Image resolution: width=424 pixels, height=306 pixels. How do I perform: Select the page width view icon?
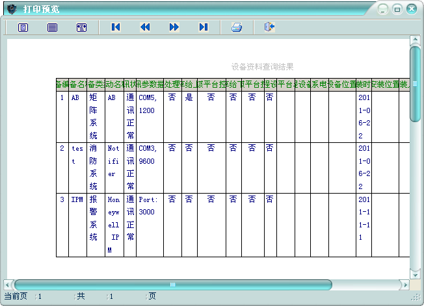coord(52,27)
